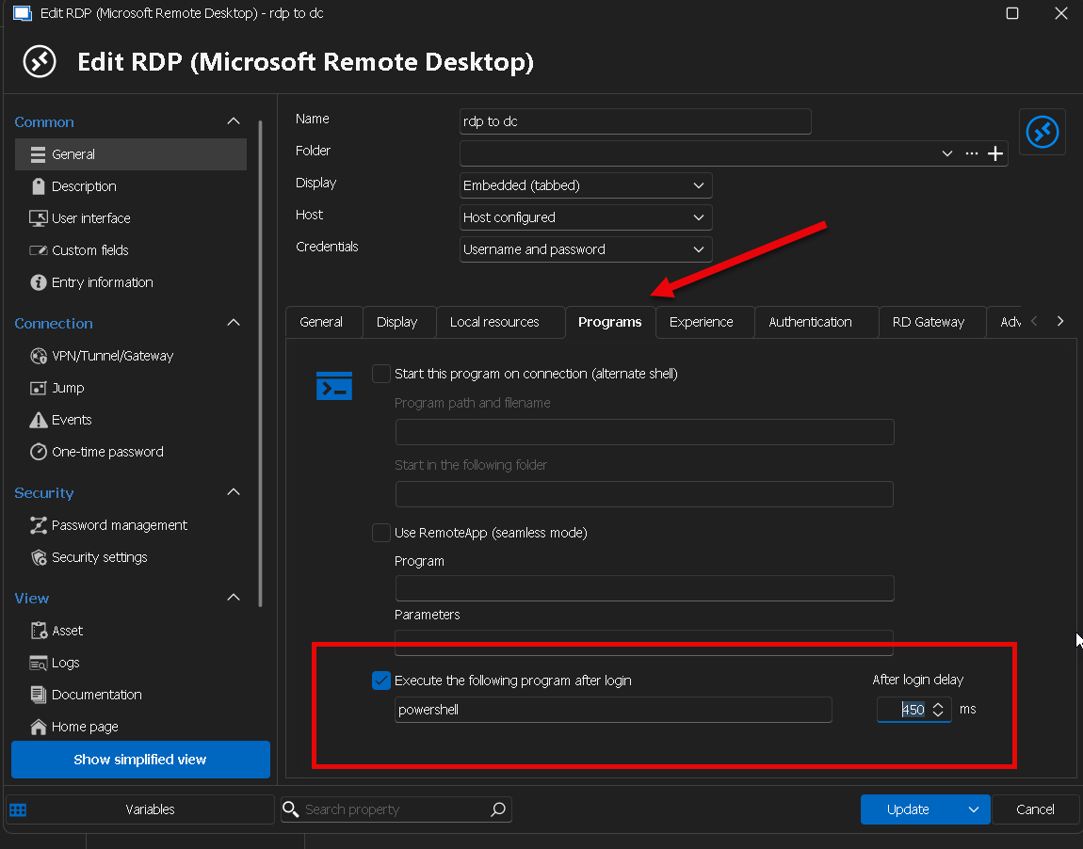Click the Common section heading

point(44,122)
